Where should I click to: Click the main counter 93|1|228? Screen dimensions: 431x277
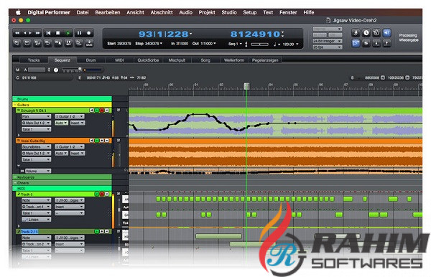pos(163,34)
